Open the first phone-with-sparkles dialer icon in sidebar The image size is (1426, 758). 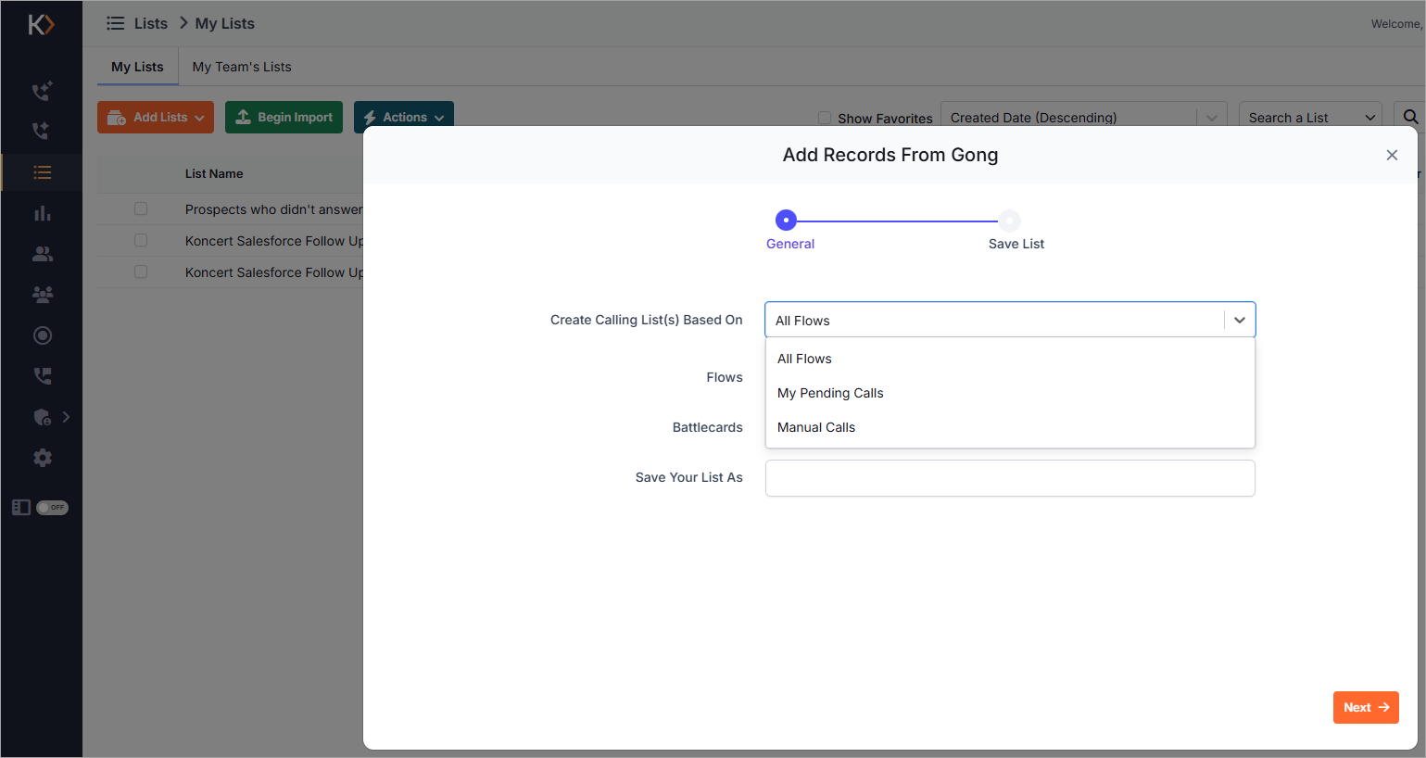(42, 91)
